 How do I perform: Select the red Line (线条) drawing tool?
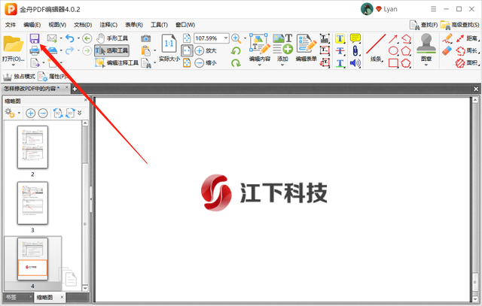(376, 44)
